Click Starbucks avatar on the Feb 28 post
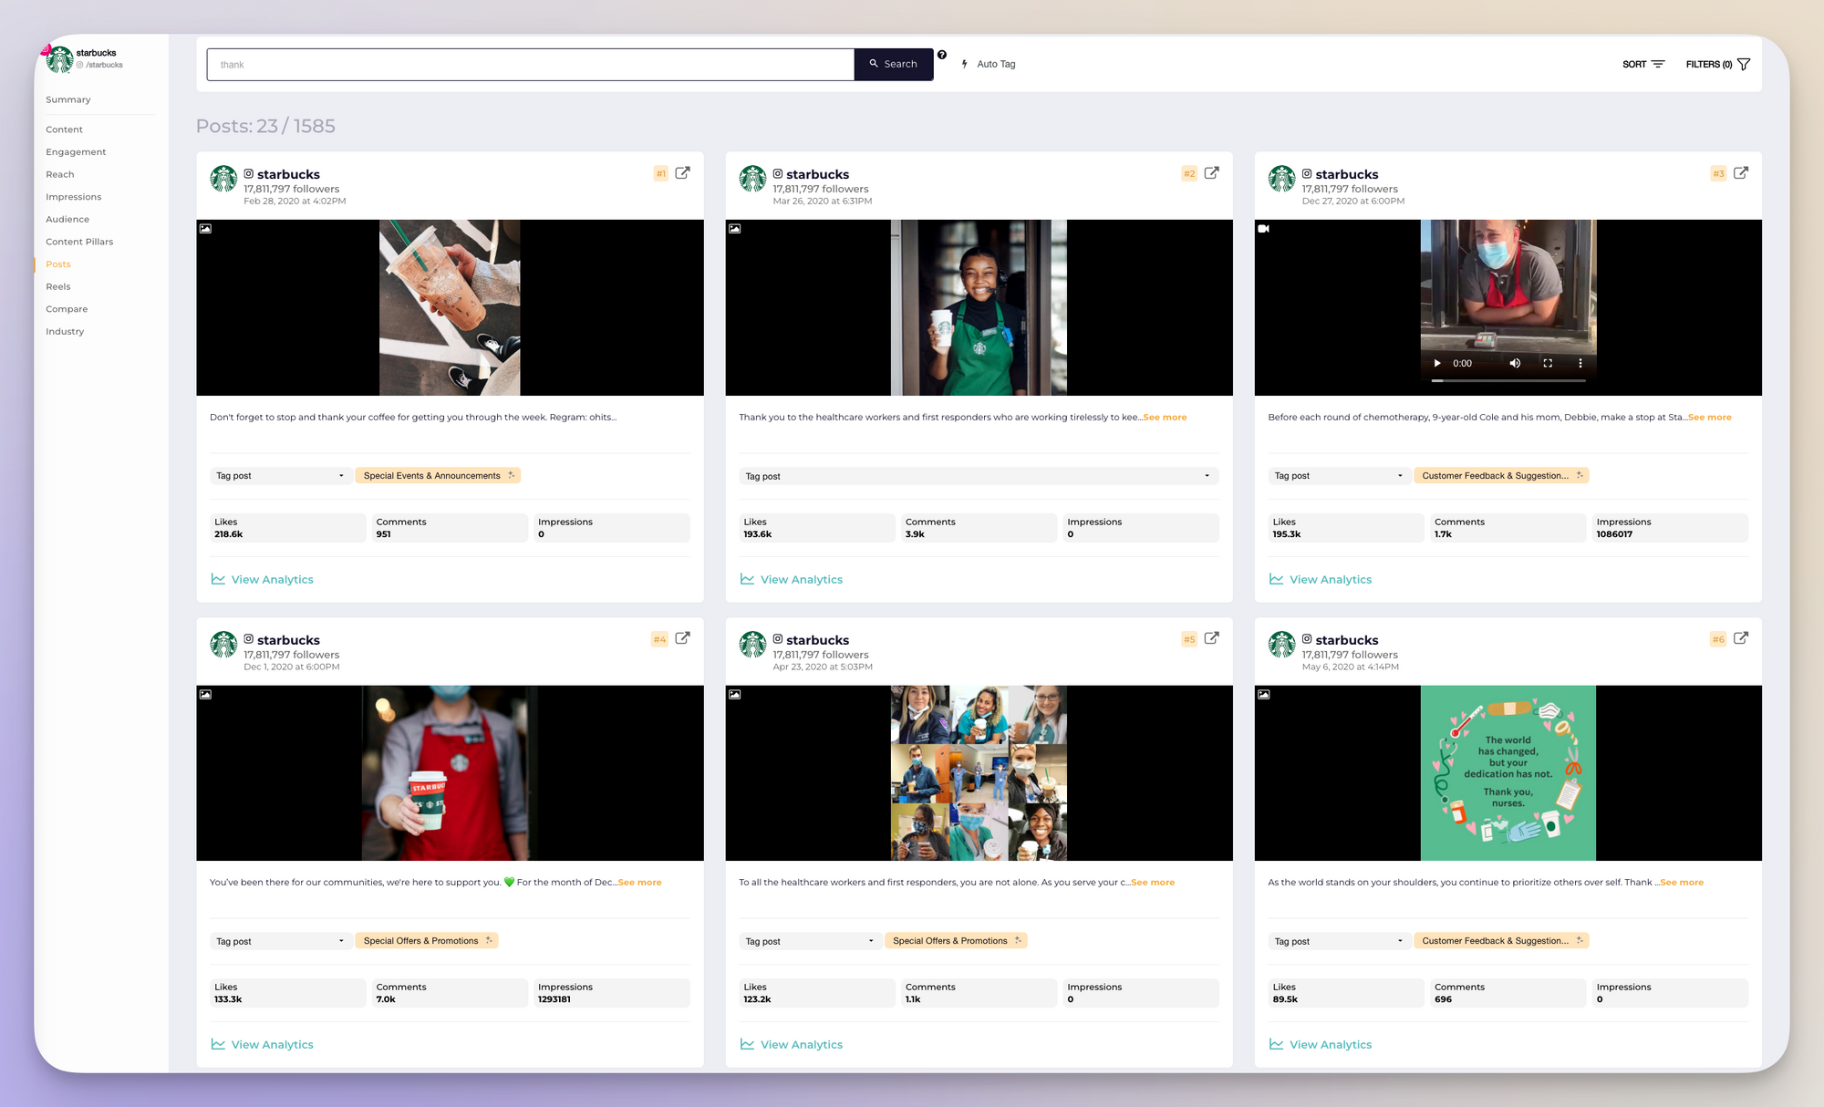The image size is (1824, 1107). point(223,179)
